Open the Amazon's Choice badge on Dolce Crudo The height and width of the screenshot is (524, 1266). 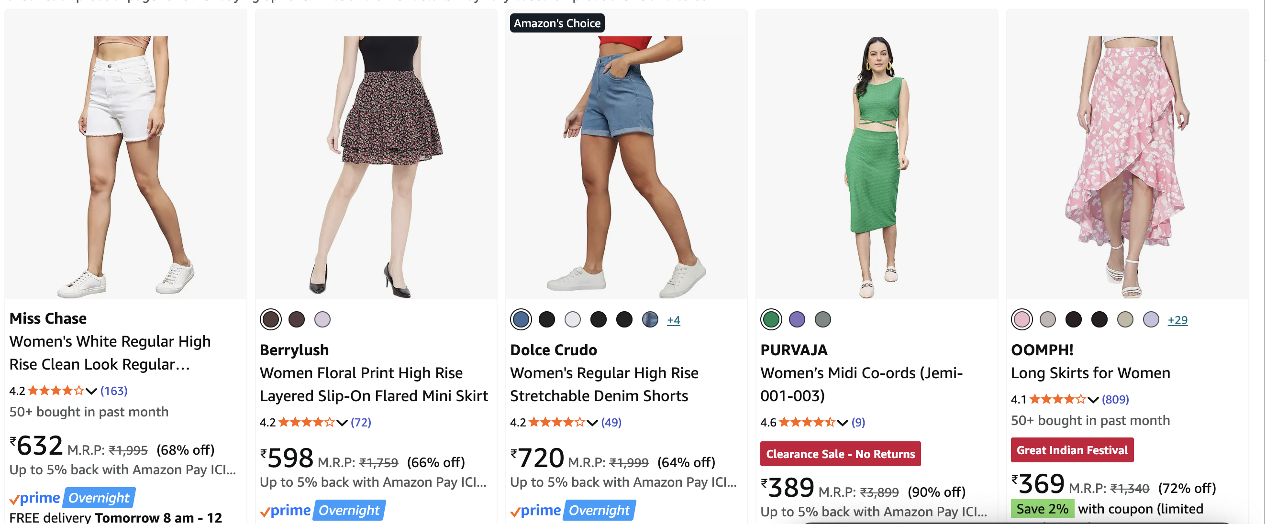557,23
